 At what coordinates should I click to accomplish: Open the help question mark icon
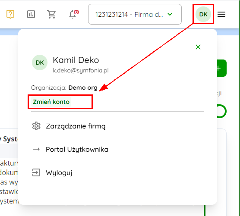tap(10, 14)
